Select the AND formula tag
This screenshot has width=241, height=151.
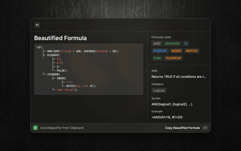click(x=157, y=43)
